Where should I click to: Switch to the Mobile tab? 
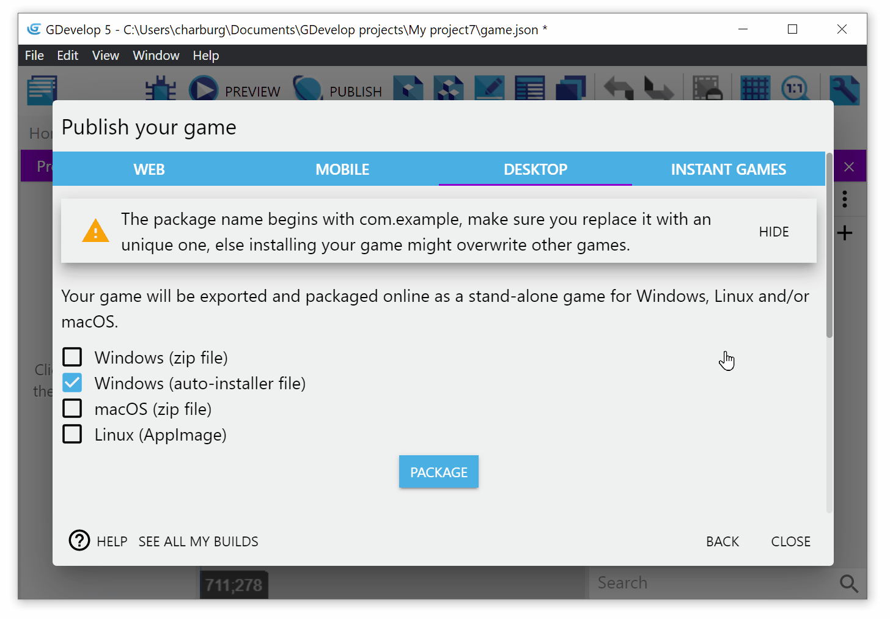[x=342, y=169]
